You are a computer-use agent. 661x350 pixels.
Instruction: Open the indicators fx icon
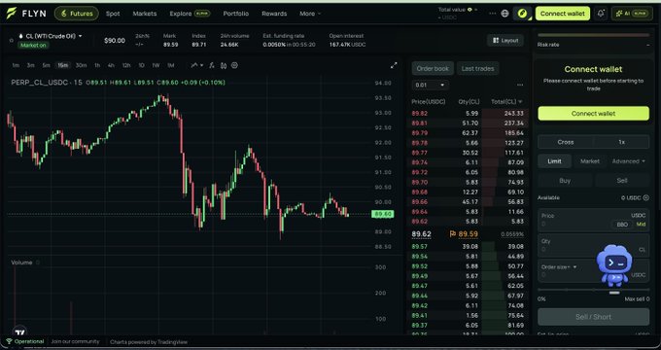pyautogui.click(x=212, y=65)
